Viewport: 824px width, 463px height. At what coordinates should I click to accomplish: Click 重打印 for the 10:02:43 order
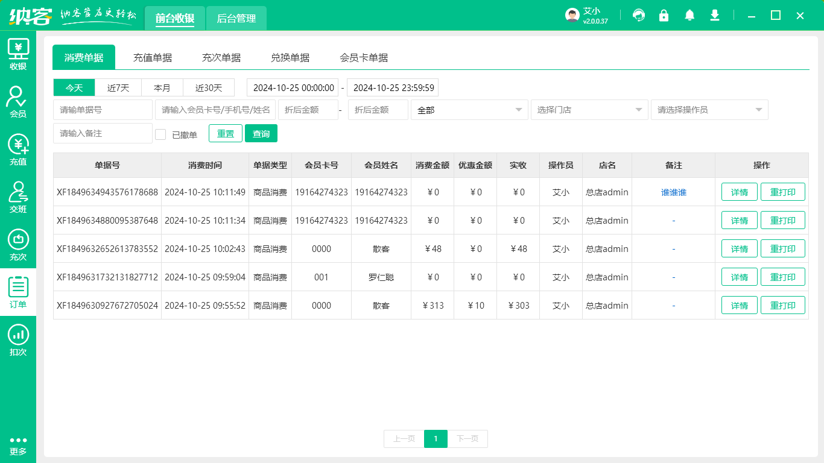[x=783, y=249]
